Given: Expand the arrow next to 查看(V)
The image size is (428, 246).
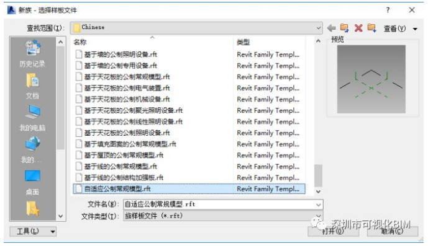Looking at the screenshot, I should [415, 29].
